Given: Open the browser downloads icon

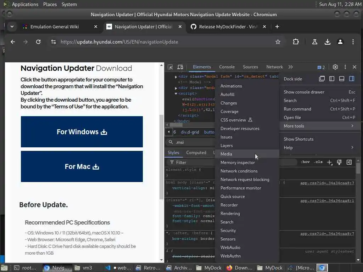Looking at the screenshot, I should click(327, 42).
